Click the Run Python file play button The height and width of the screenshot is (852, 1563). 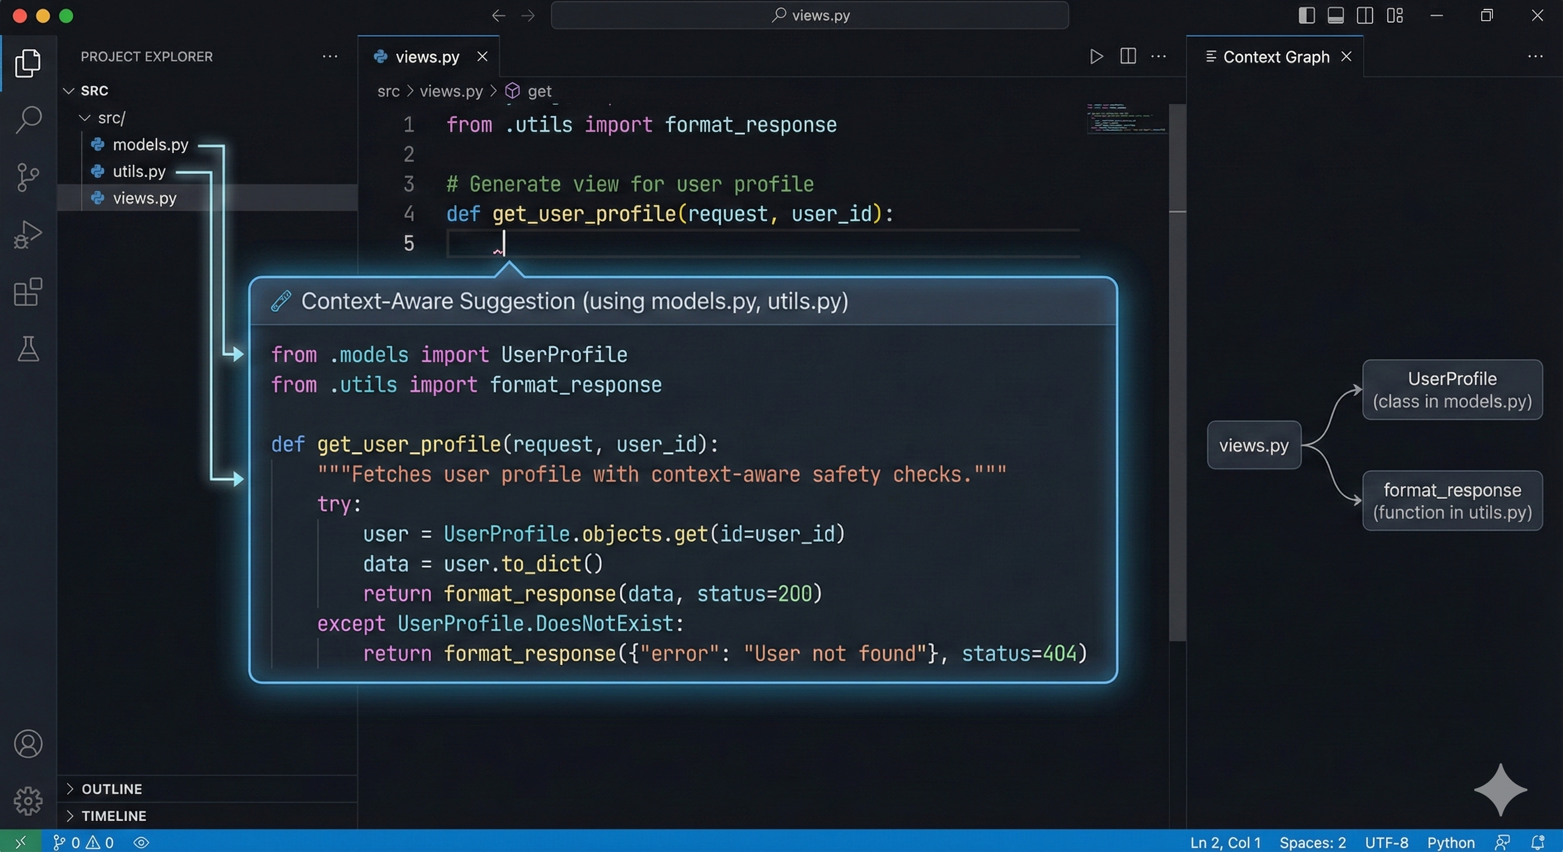(x=1096, y=57)
